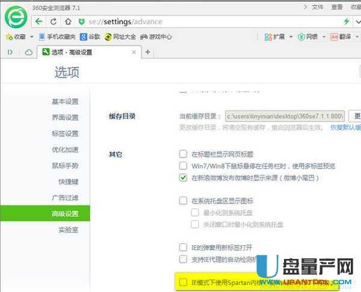Click the 恢复默认 restore default link
This screenshot has width=361, height=292.
pos(345,128)
